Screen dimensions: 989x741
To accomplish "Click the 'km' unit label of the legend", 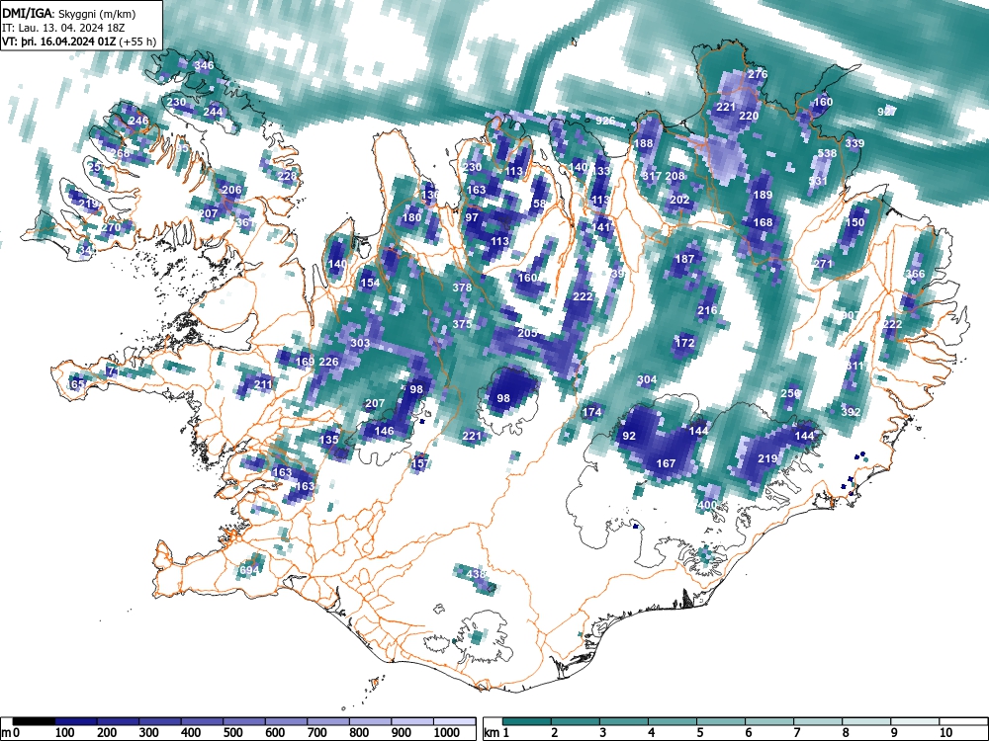I will click(x=492, y=733).
